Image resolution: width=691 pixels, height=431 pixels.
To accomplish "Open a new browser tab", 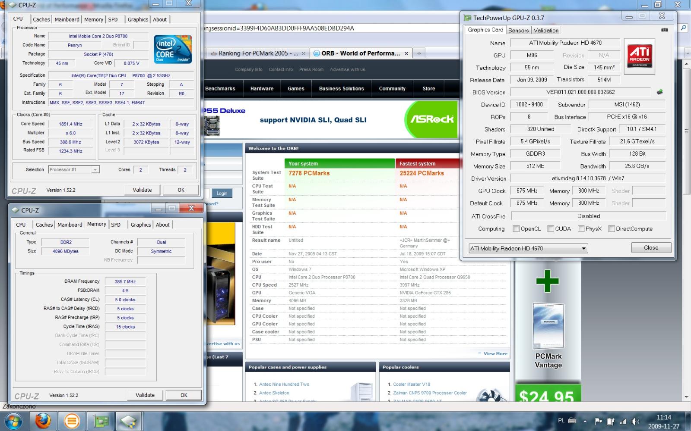I will tap(419, 53).
